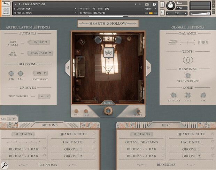Expand instrument header collapse arrow
Screen dimensions: 216x170
[x=15, y=4]
